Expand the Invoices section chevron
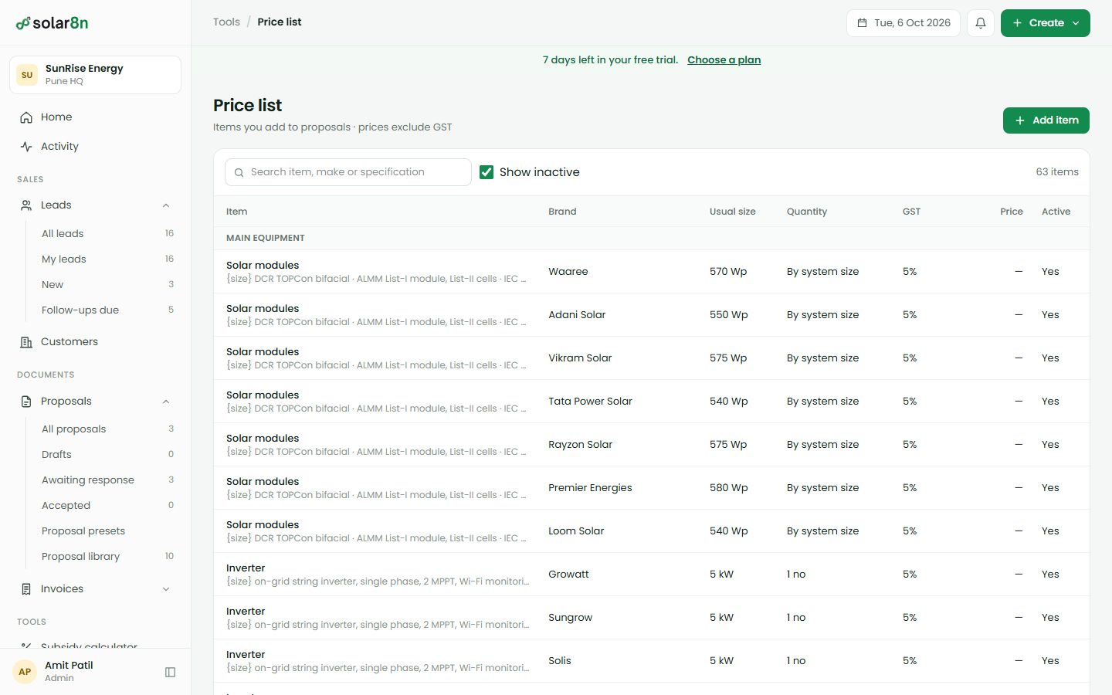This screenshot has height=695, width=1112. [166, 589]
